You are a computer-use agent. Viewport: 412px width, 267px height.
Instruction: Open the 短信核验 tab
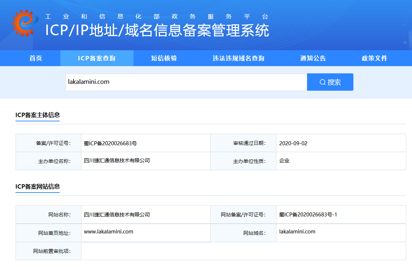point(164,58)
